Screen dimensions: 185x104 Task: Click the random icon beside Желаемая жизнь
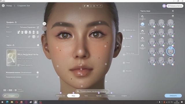point(38,73)
